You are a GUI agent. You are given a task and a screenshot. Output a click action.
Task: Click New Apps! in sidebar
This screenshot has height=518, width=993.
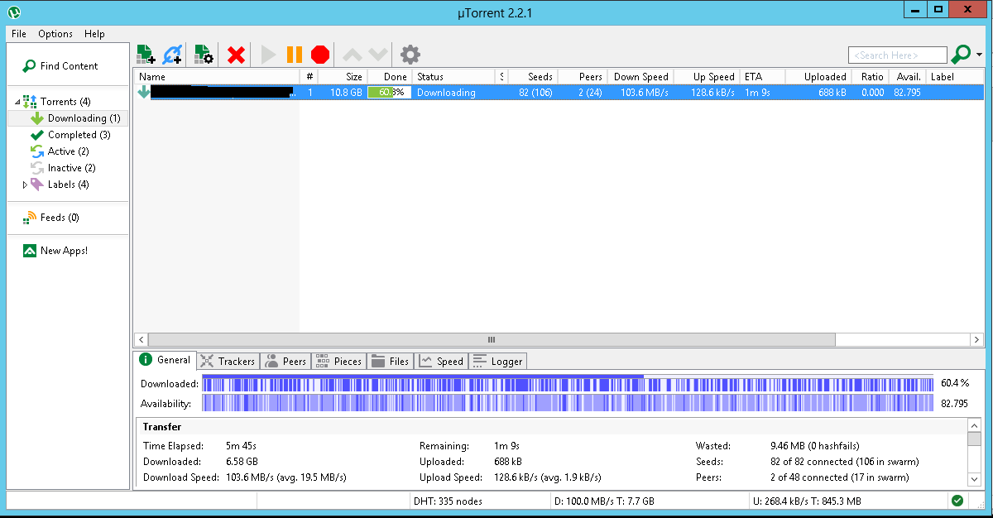coord(63,251)
